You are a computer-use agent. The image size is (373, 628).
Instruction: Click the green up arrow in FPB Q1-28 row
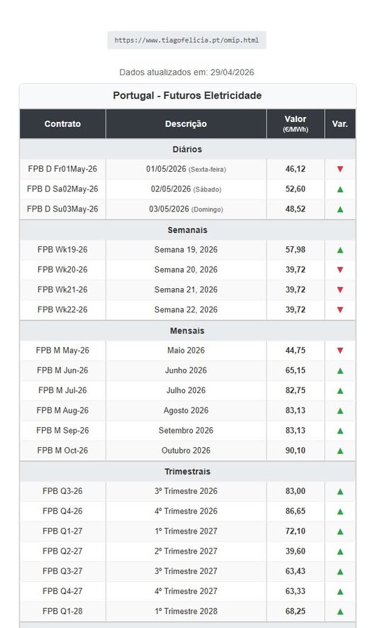[x=340, y=612]
